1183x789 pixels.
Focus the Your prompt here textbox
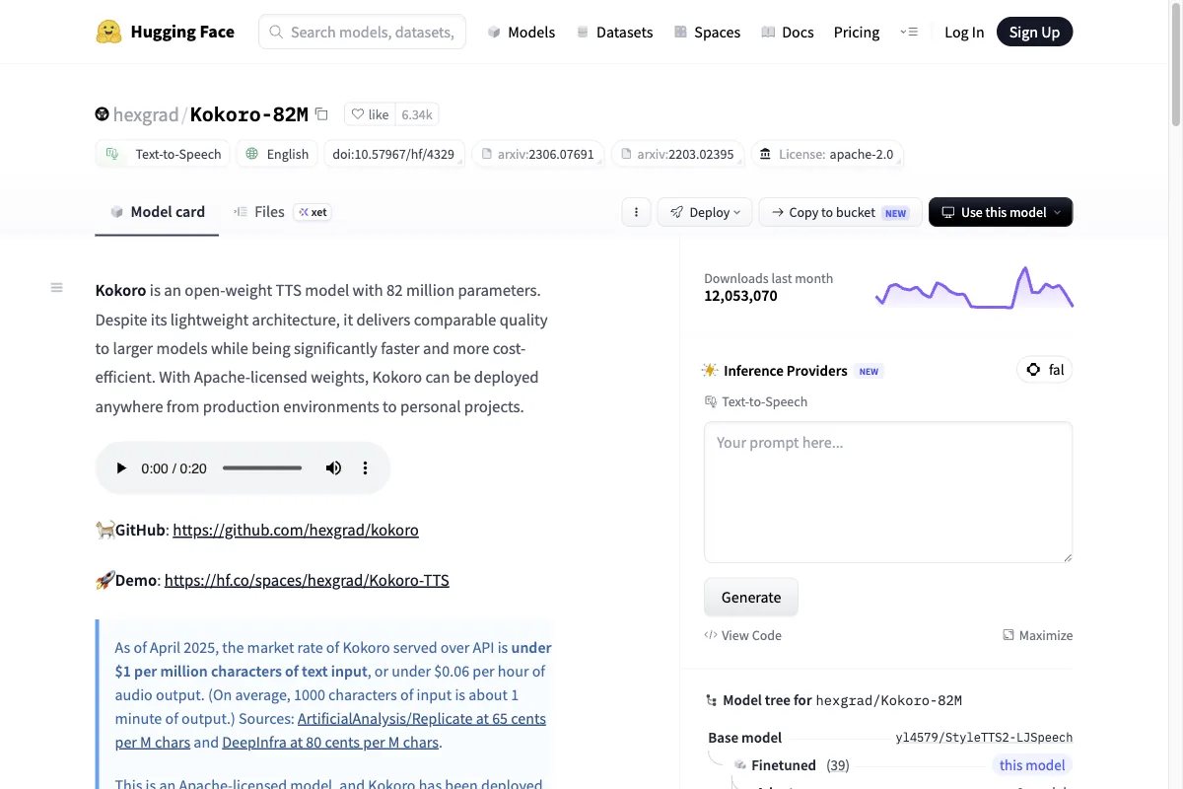888,492
